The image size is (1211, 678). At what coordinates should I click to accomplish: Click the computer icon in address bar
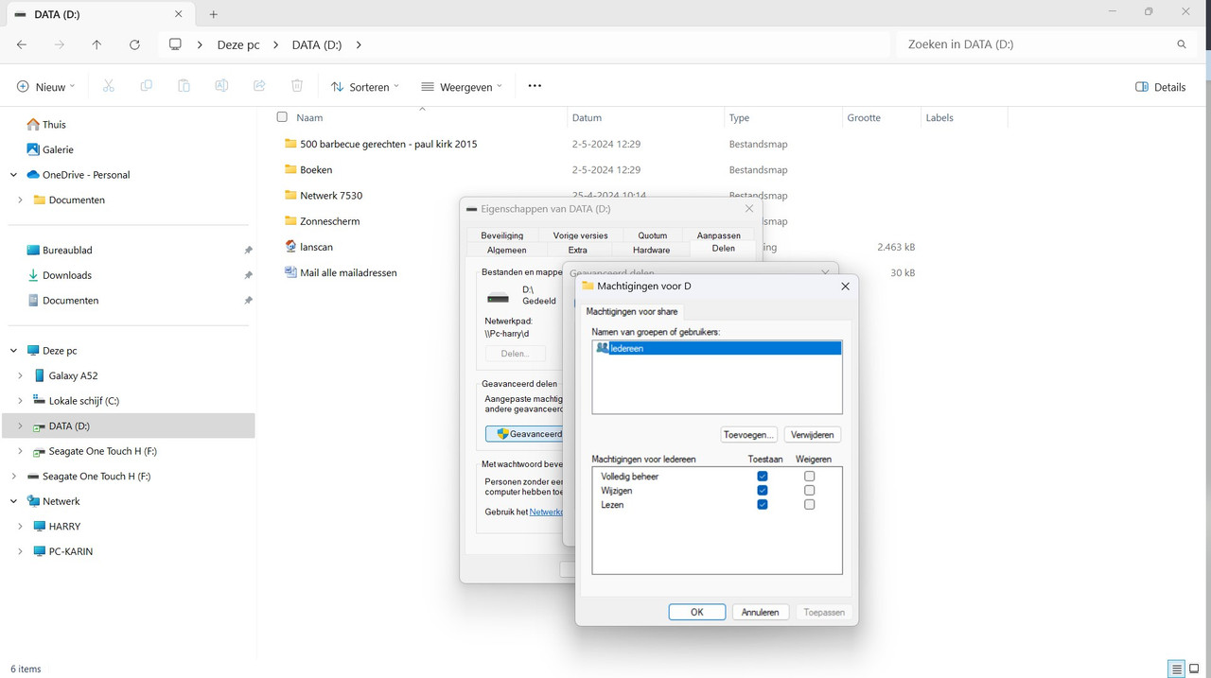tap(175, 44)
